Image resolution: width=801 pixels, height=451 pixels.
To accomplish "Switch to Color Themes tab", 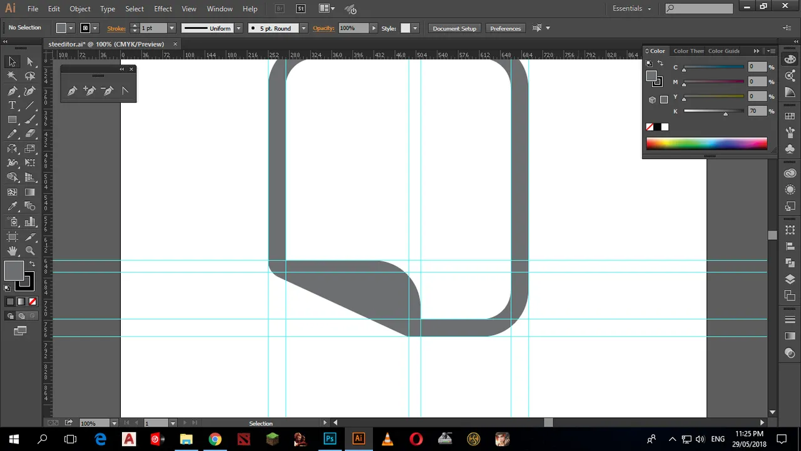I will pyautogui.click(x=688, y=51).
